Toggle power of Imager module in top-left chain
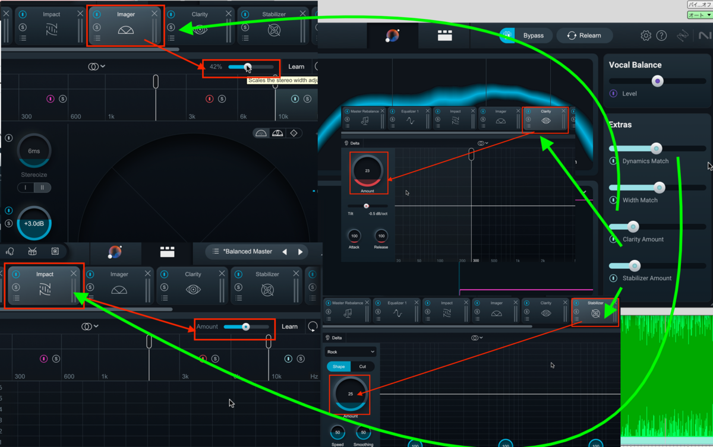 pos(97,14)
